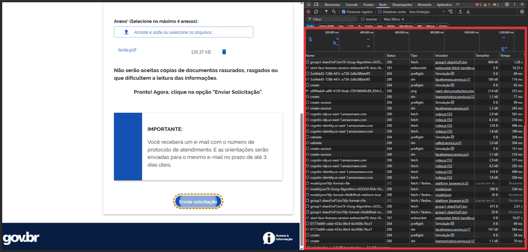Open the Elementos tab
Screen dimensions: 528x252
[x=332, y=5]
